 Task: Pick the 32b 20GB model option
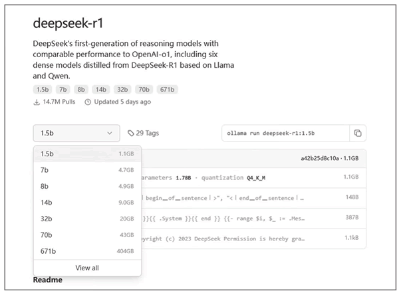click(x=87, y=219)
